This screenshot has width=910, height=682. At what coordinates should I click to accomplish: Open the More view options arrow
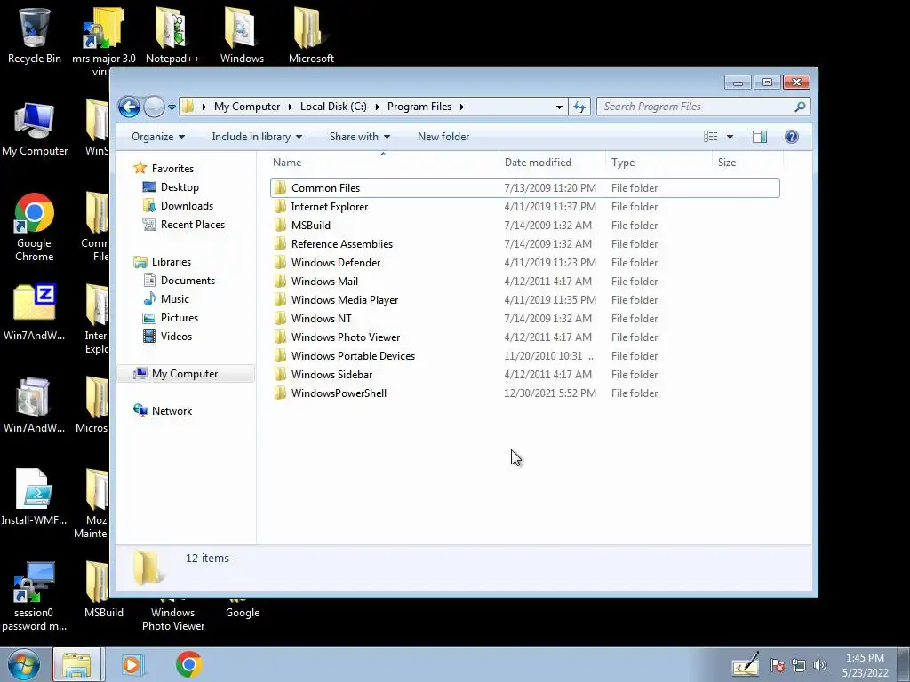tap(730, 137)
